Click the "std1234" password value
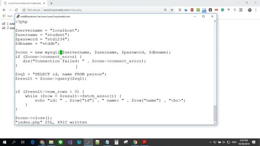260x146 pixels. point(56,39)
